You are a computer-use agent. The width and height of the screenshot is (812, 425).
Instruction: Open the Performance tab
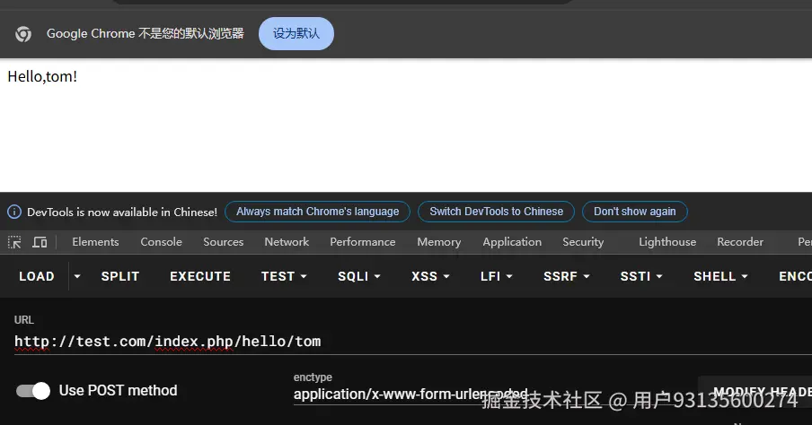click(x=363, y=242)
